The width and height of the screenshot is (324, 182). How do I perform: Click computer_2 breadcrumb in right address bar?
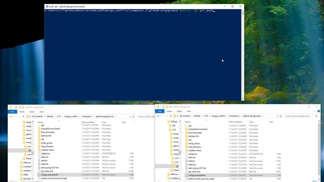(x=234, y=116)
